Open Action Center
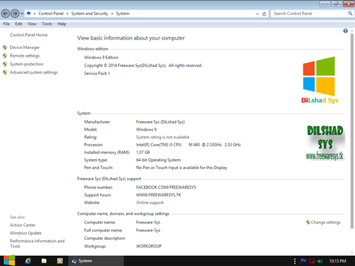The height and width of the screenshot is (266, 355). coord(22,225)
